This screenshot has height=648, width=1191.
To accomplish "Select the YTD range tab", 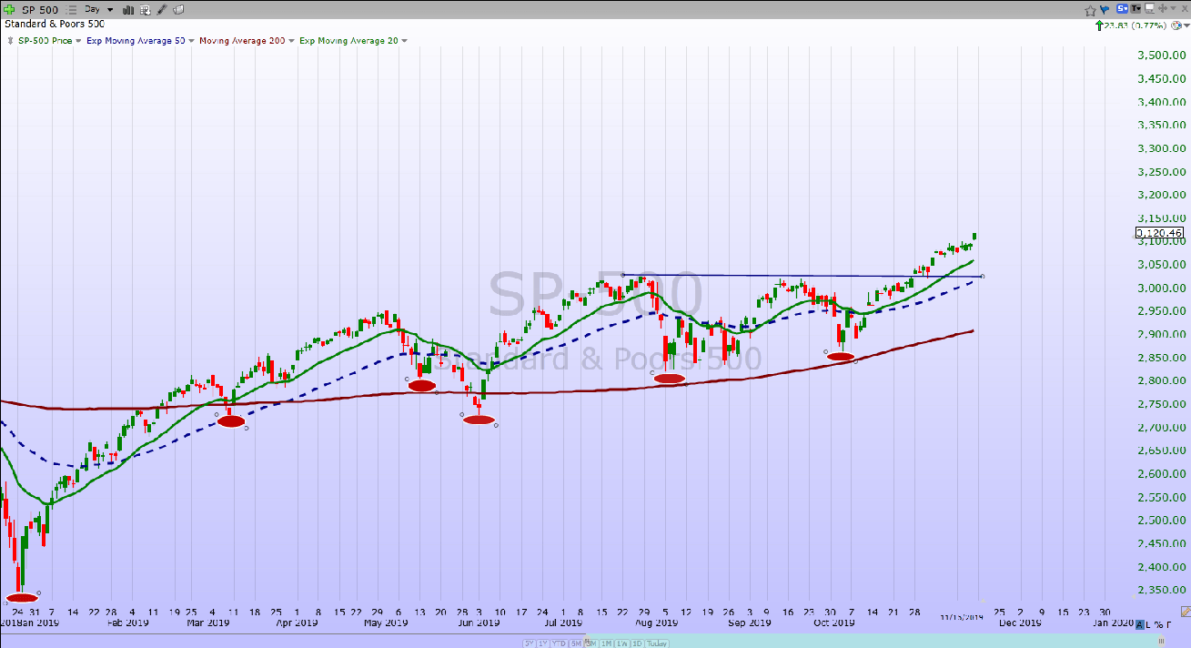I will (x=560, y=642).
